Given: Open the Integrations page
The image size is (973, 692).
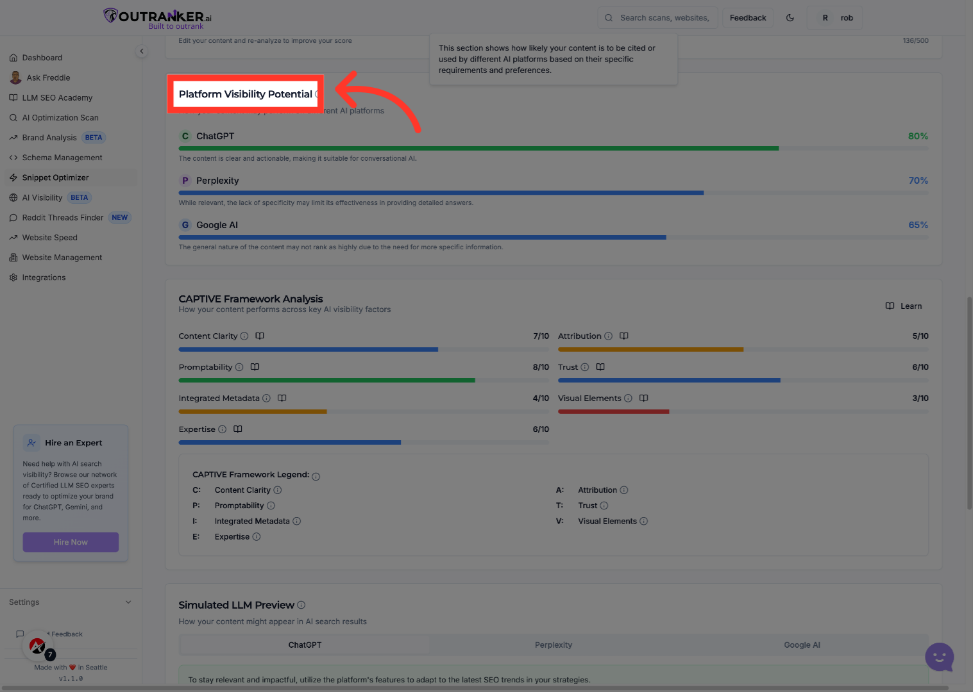Looking at the screenshot, I should pyautogui.click(x=44, y=277).
